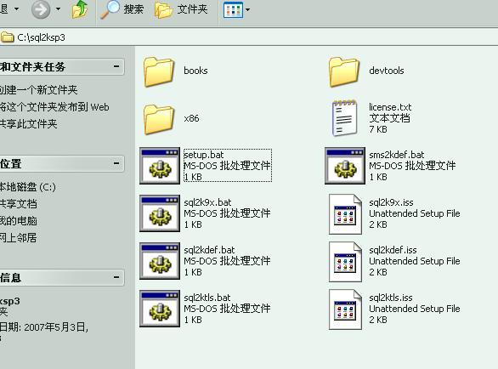Click the sms2kdef.bat file name

[396, 155]
